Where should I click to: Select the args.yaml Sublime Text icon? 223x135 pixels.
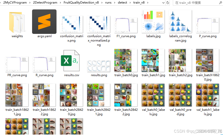(44, 22)
